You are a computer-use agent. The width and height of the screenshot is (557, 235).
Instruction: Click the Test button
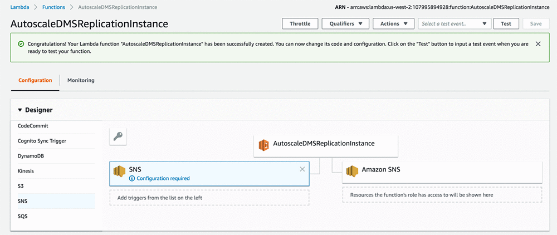point(506,24)
